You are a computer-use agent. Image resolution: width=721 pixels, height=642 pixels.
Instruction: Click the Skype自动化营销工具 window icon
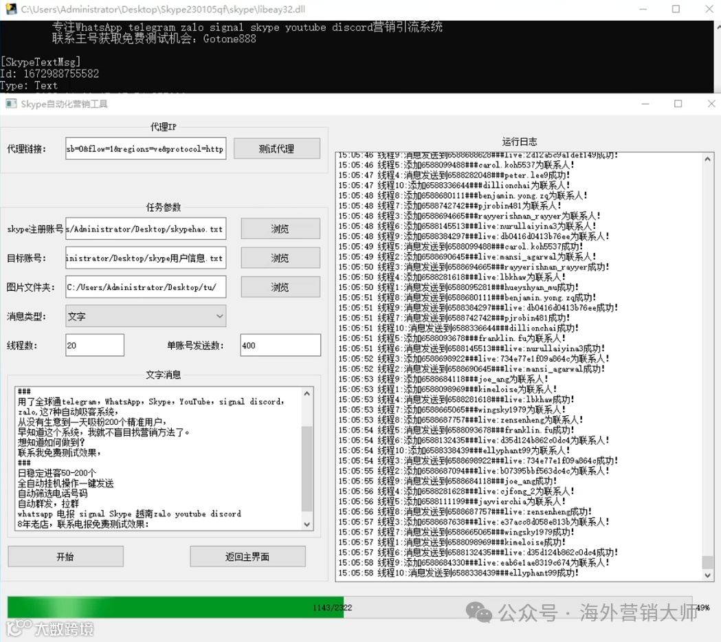[x=11, y=104]
